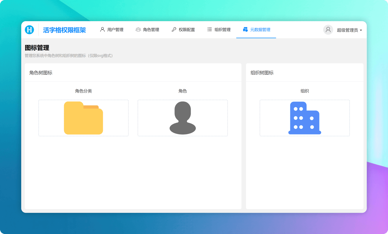Click the svg格式 description subtitle

click(x=69, y=56)
